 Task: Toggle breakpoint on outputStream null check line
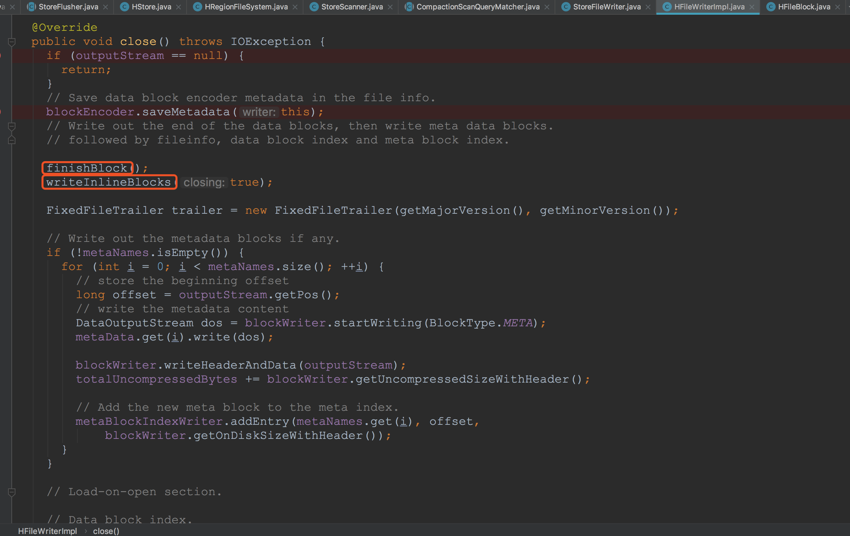point(1,55)
